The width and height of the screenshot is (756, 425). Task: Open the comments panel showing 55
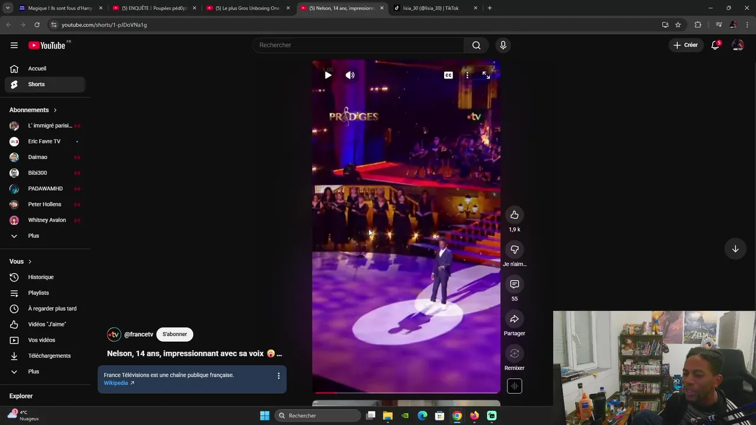coord(514,285)
